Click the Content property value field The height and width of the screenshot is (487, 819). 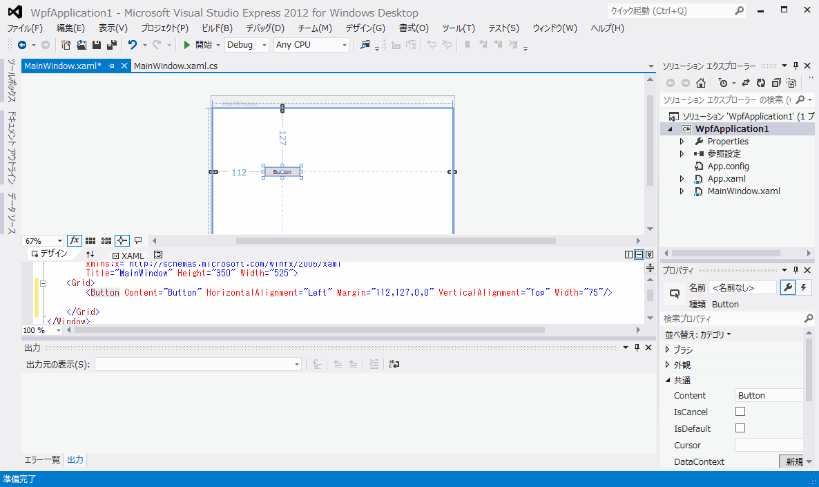point(769,396)
